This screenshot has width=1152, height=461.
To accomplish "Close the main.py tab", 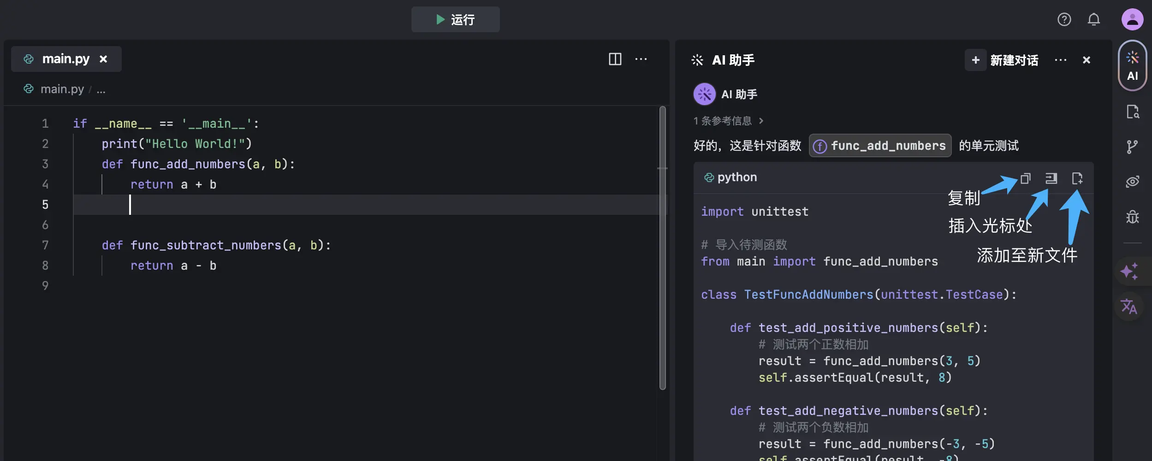I will [103, 59].
